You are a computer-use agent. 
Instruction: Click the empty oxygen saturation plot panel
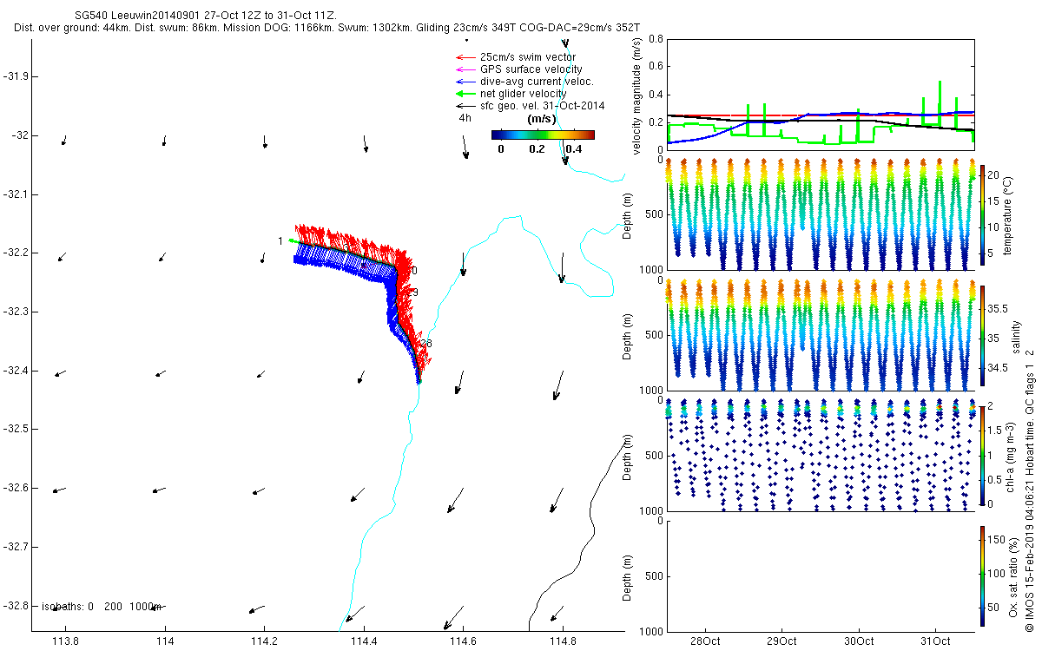[x=819, y=575]
